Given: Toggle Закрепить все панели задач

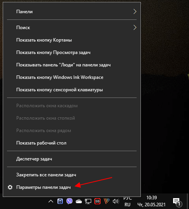Looking at the screenshot, I should (x=72, y=175).
